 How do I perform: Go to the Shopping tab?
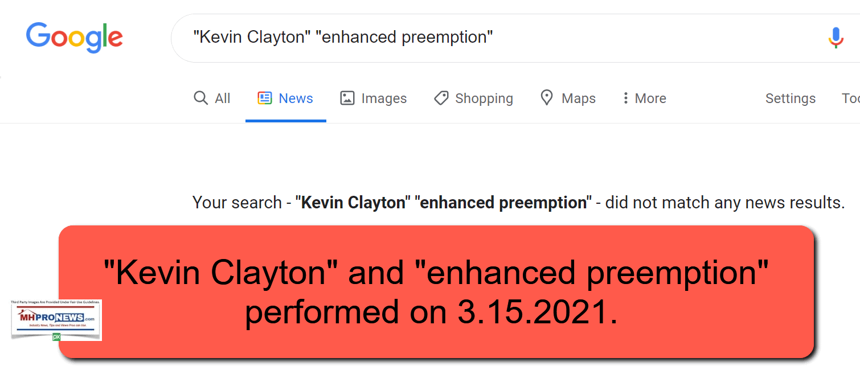click(x=484, y=98)
